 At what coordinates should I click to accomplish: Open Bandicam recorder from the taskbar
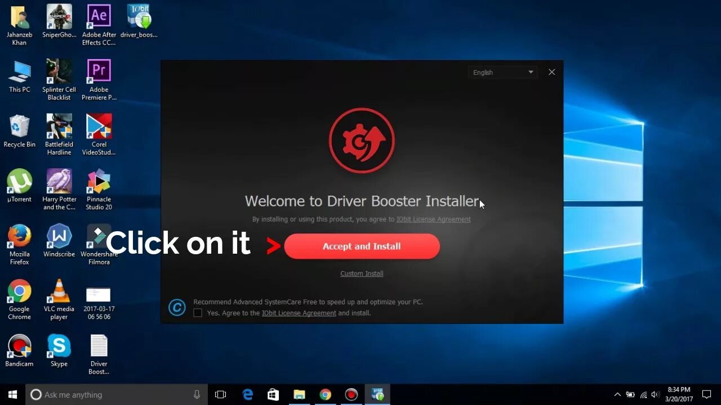click(351, 394)
